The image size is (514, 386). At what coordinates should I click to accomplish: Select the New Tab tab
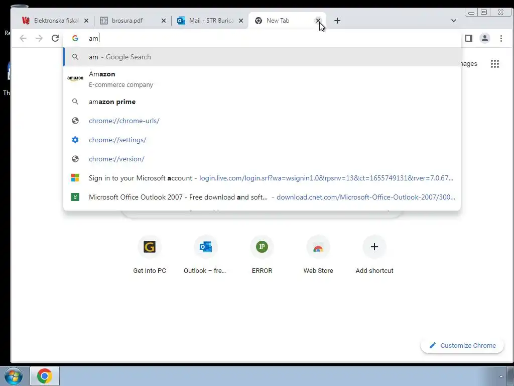[x=287, y=21]
